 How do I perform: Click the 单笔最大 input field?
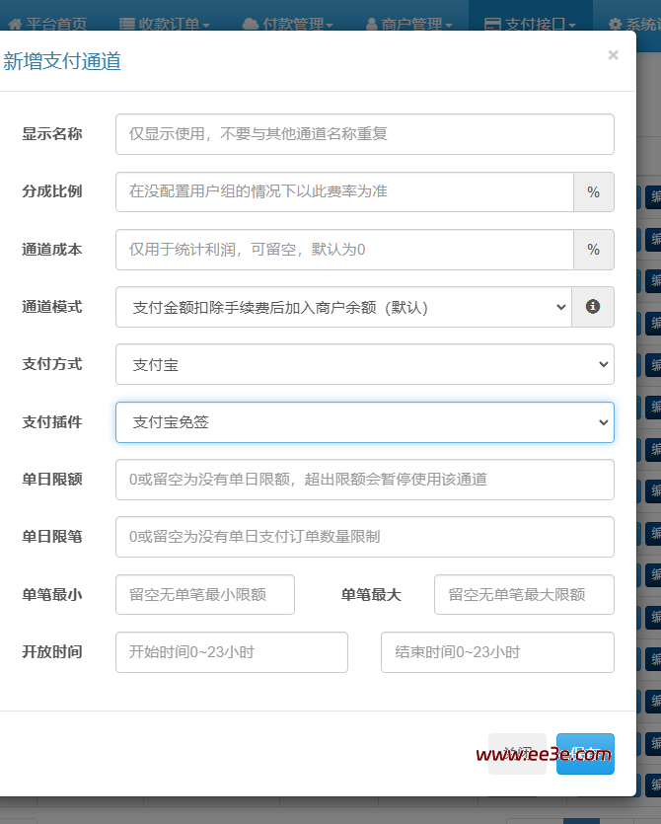click(523, 595)
